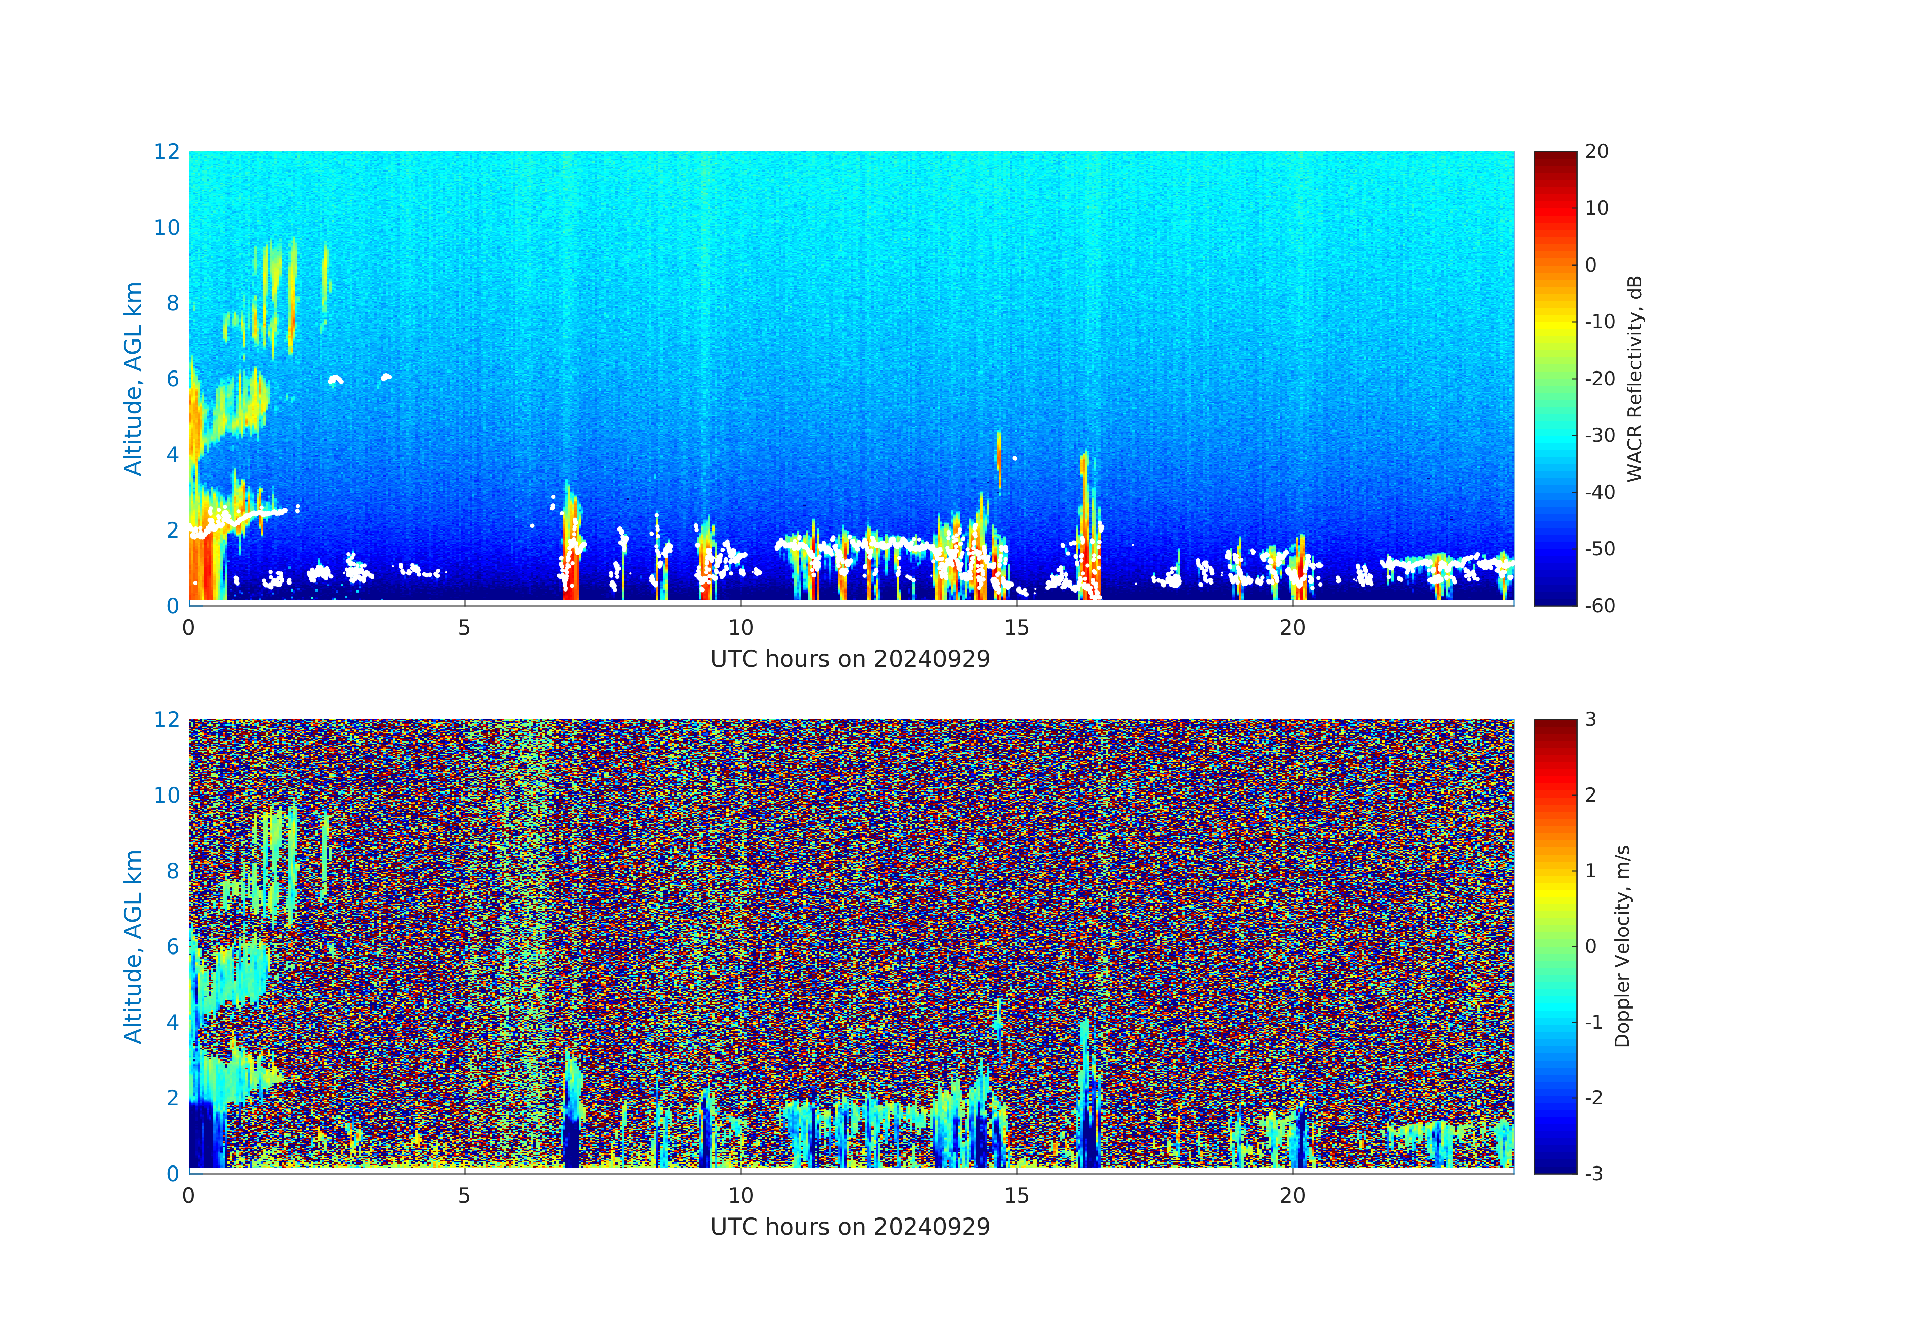The width and height of the screenshot is (1930, 1325).
Task: Click the 'WACR Reflectivity, dB' label
Action: (1633, 378)
